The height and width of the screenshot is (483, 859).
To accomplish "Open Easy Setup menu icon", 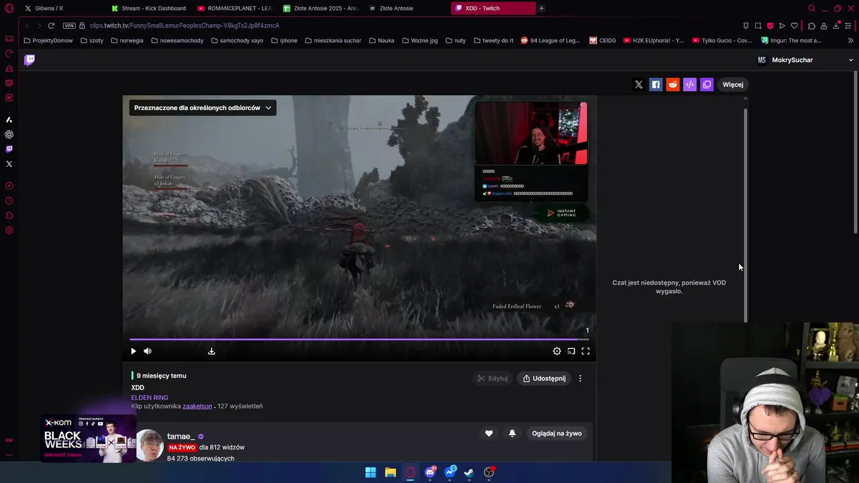I will 848,25.
